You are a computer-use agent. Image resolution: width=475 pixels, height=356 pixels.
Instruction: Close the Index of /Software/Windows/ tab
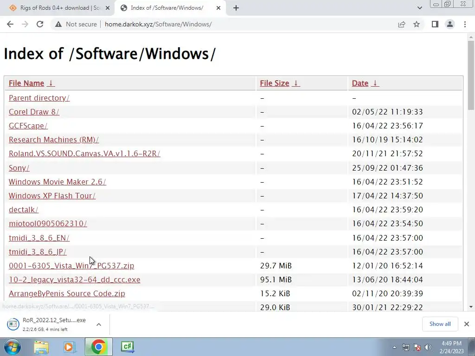click(218, 8)
